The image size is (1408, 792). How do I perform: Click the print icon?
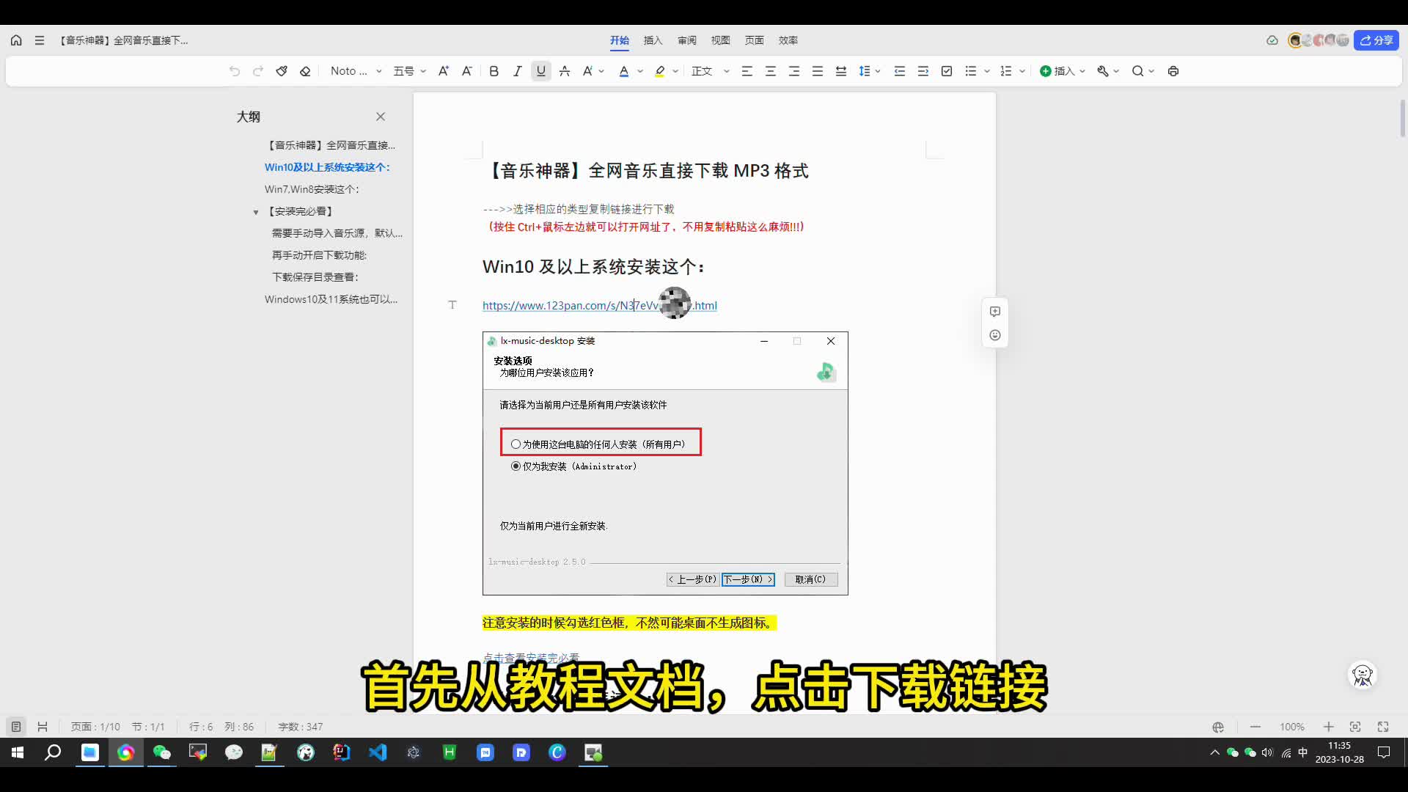point(1173,71)
